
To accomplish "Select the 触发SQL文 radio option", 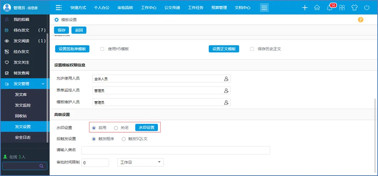I will tap(124, 139).
